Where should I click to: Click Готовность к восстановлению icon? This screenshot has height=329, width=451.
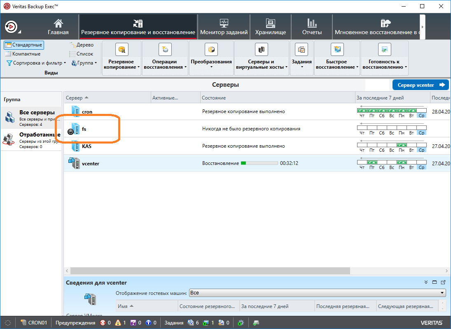pos(385,49)
